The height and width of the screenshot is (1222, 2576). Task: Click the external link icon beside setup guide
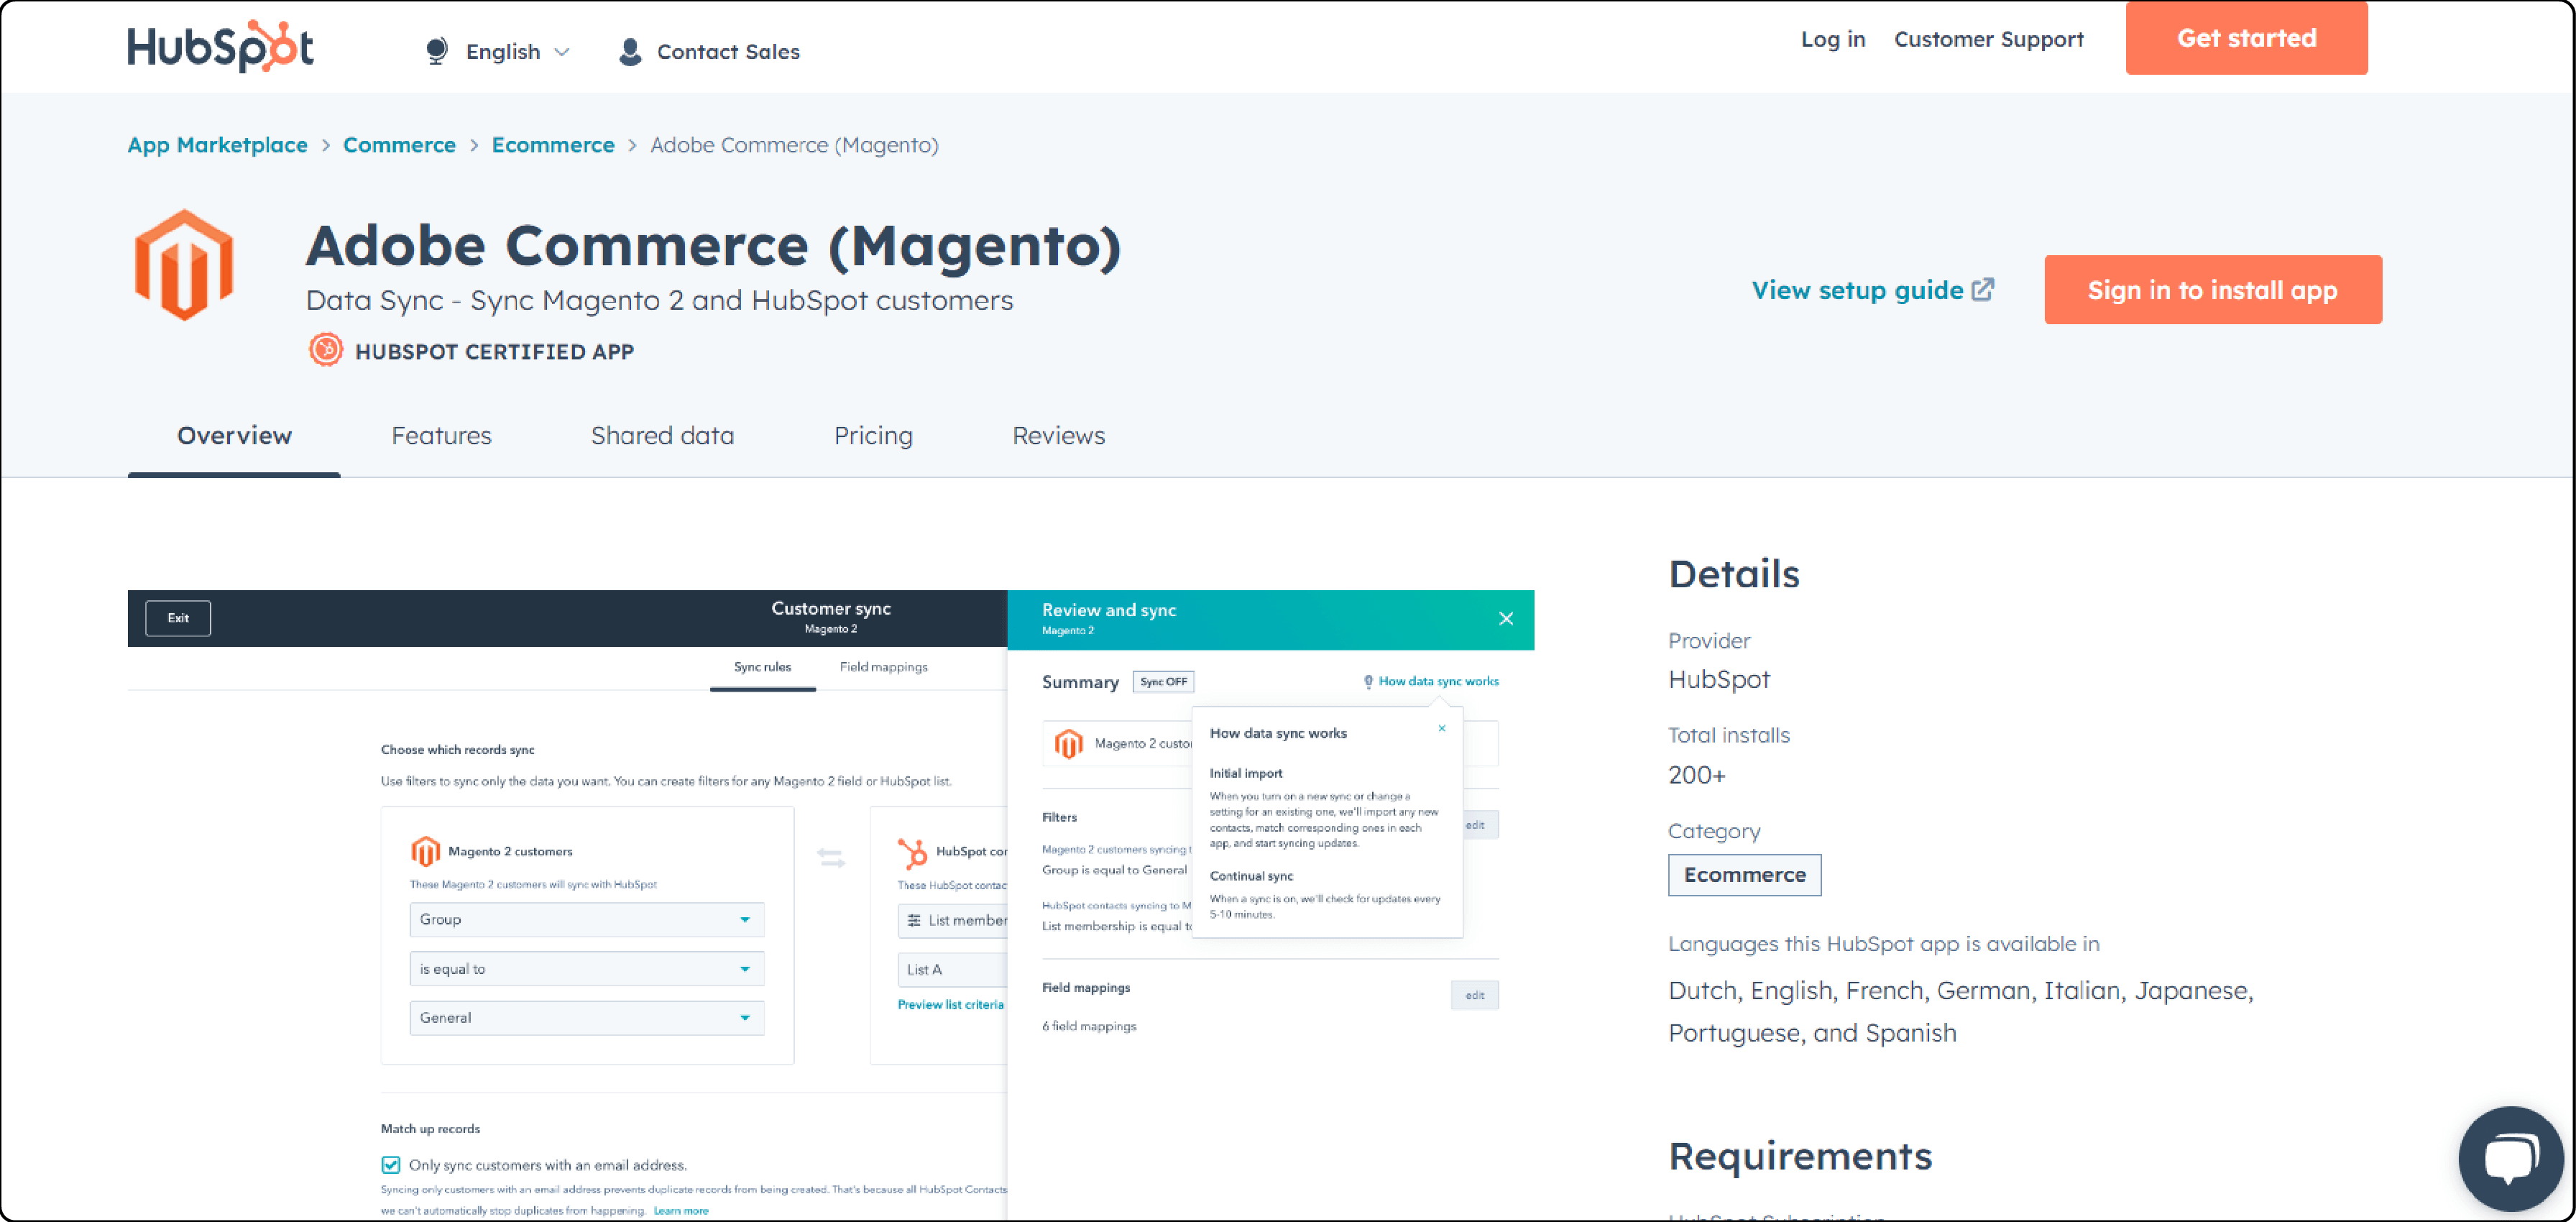(1982, 289)
